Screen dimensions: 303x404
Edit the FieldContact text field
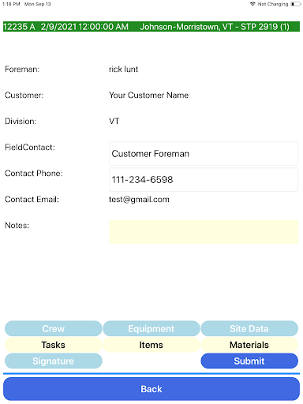coord(204,154)
